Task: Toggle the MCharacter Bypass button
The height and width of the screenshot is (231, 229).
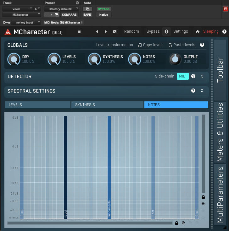Action: point(153,31)
